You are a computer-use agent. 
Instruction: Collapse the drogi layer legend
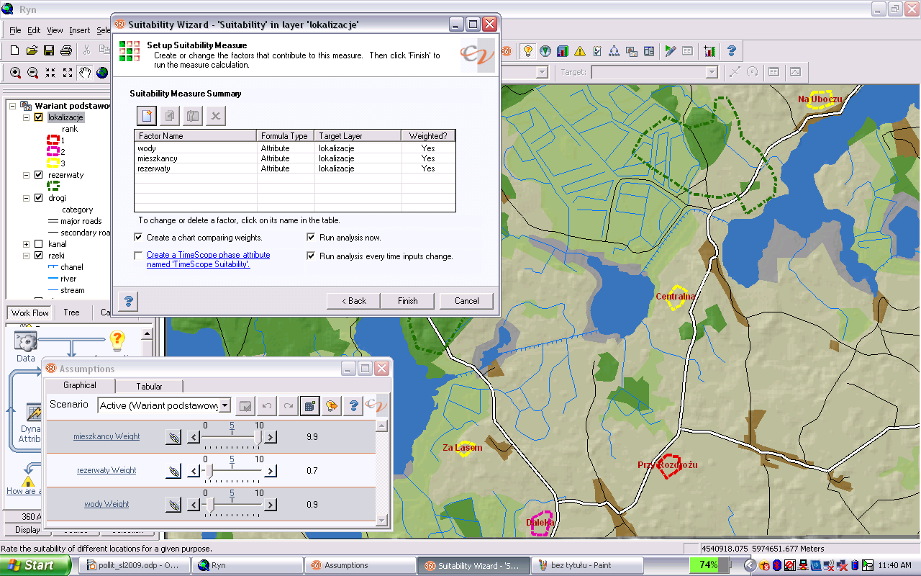coord(27,198)
